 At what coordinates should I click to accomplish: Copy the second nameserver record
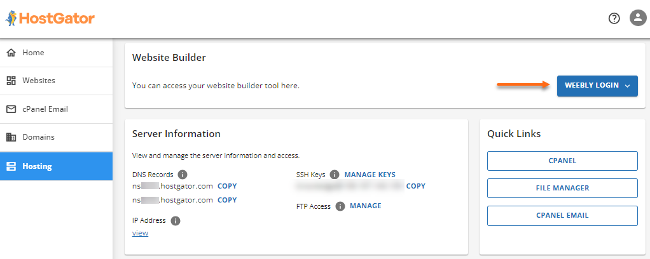pyautogui.click(x=227, y=200)
